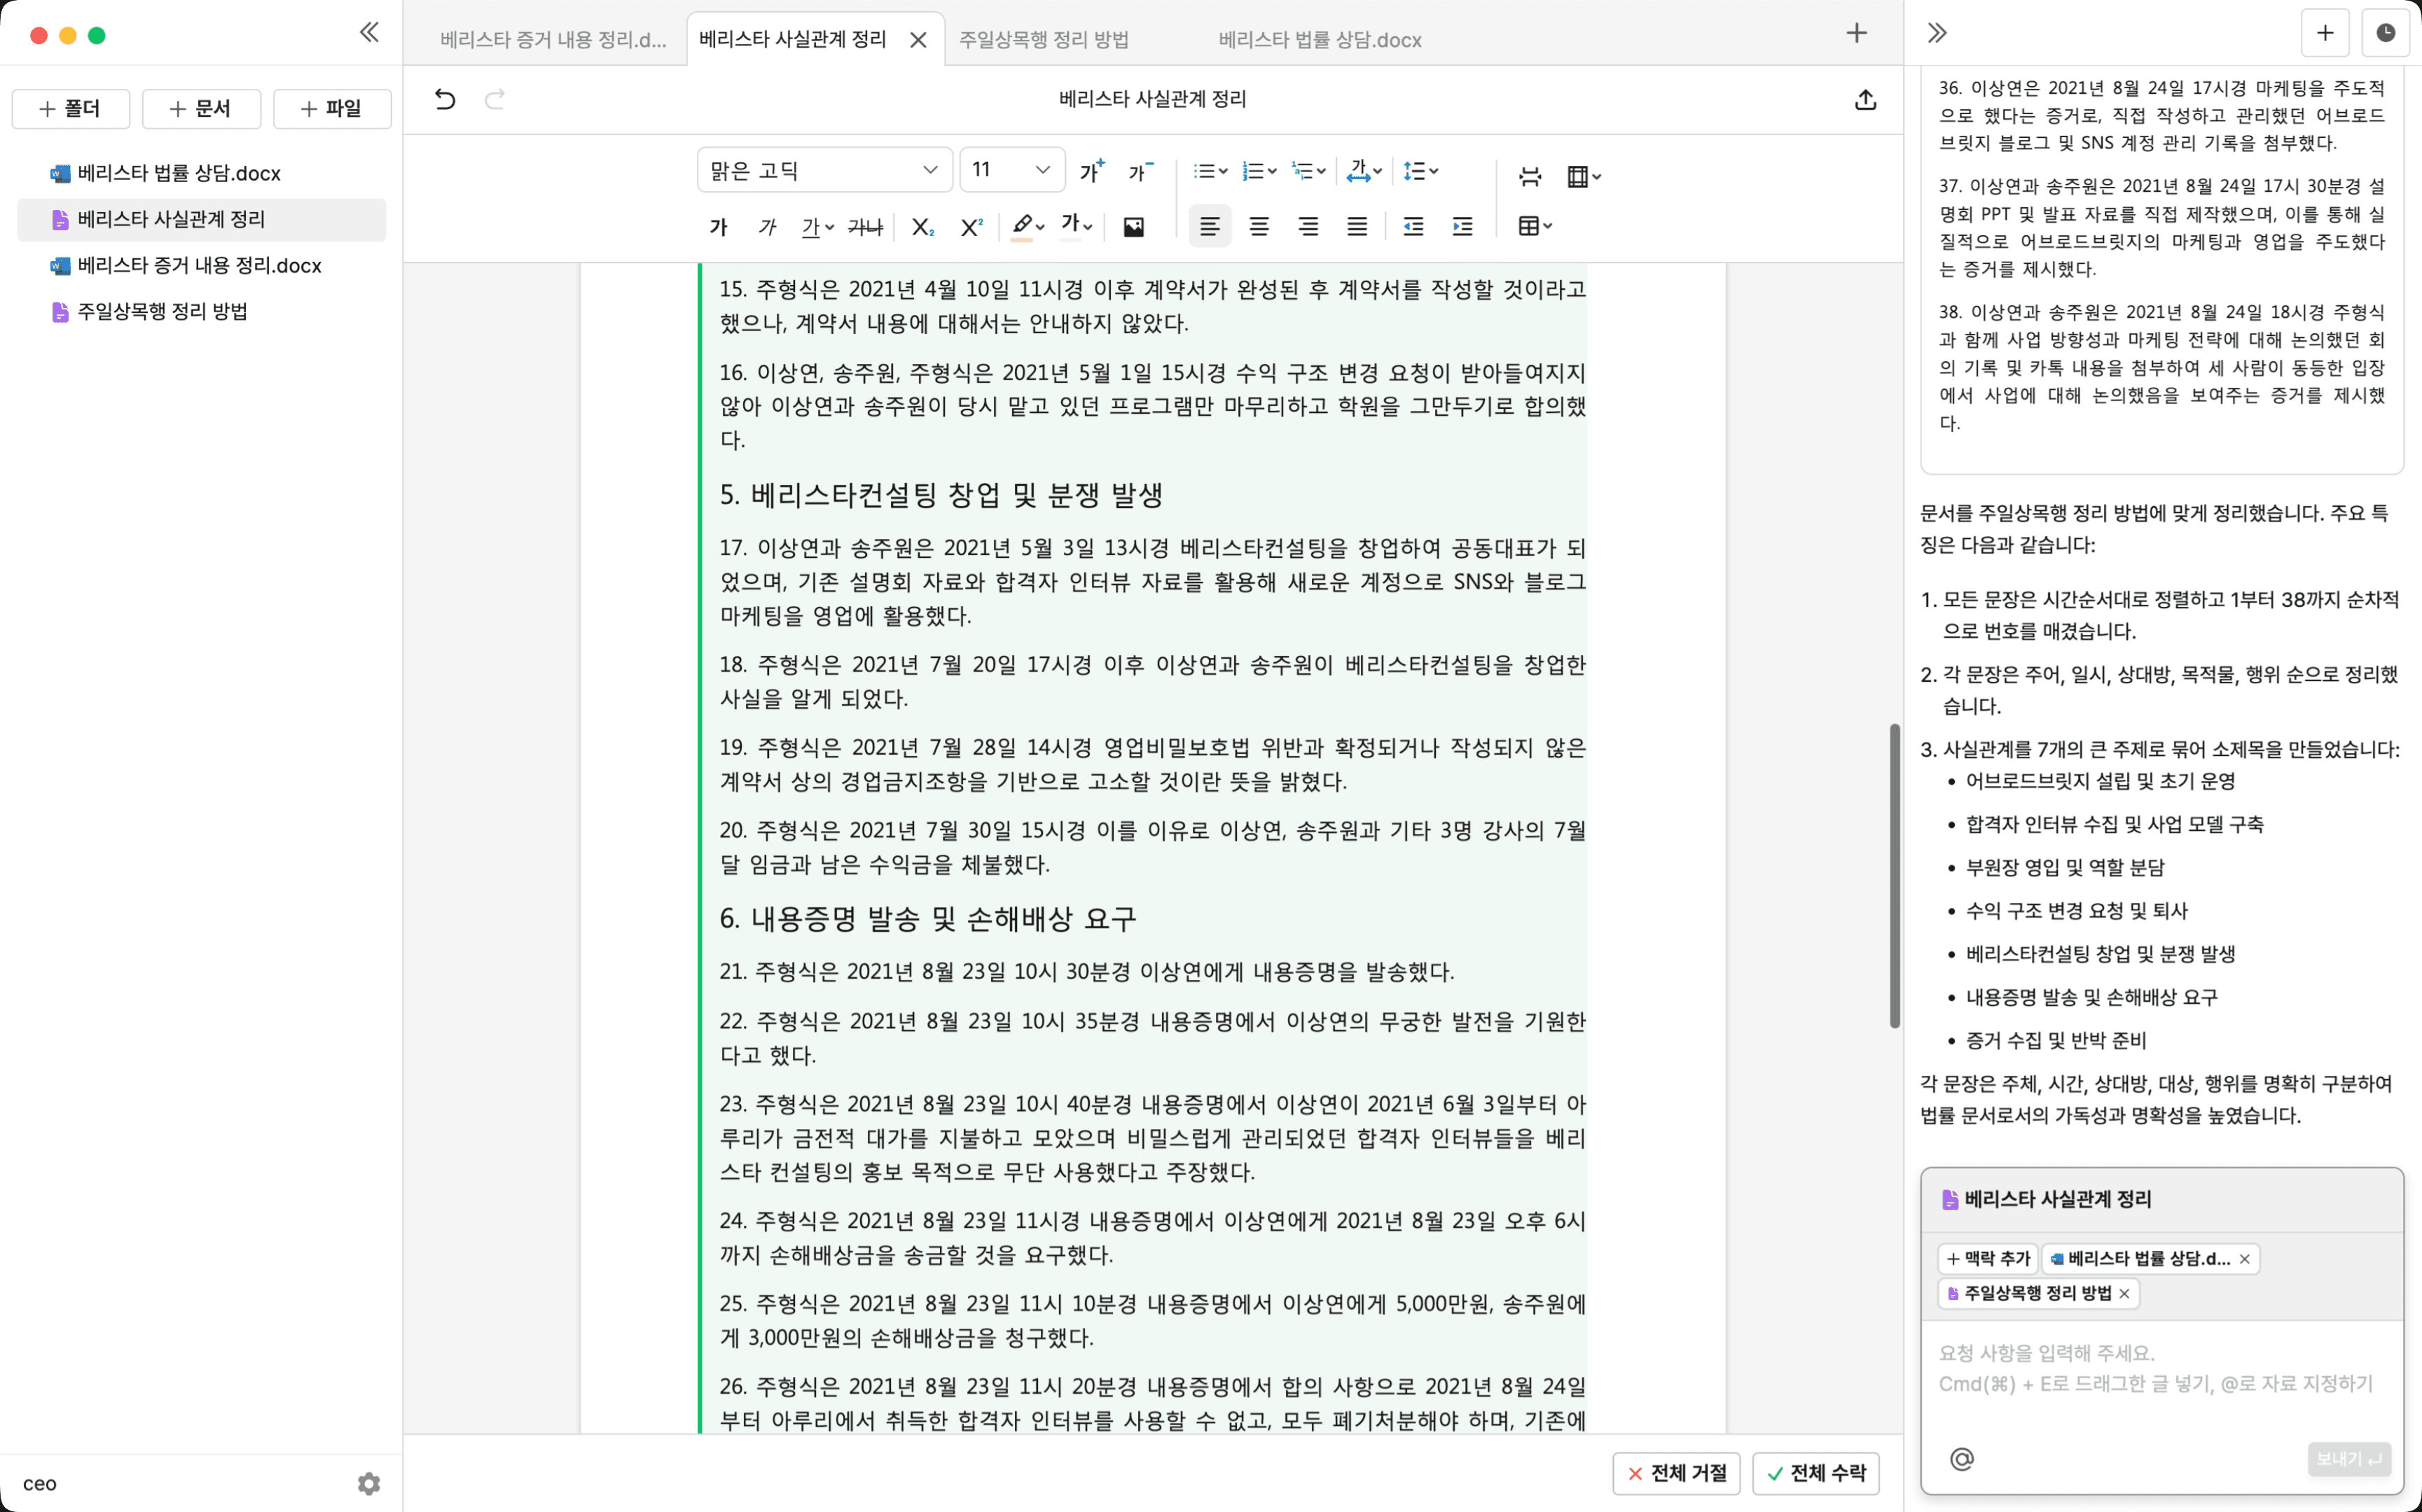2422x1512 pixels.
Task: Click the export/share document icon
Action: point(1864,99)
